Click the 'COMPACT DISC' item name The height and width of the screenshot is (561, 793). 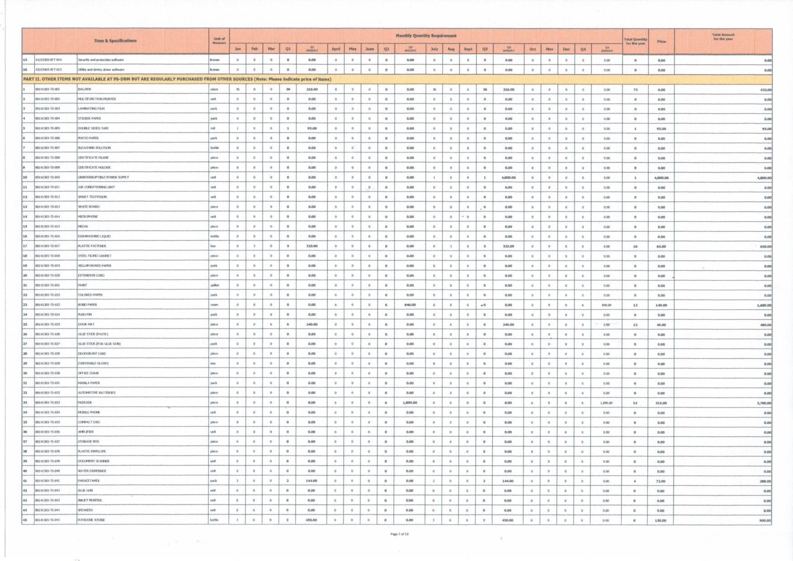pos(89,423)
